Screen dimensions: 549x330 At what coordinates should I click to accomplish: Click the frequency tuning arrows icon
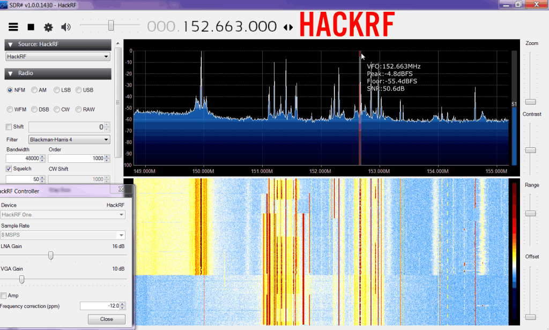coord(288,27)
